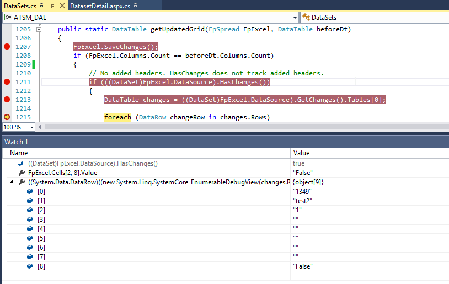This screenshot has height=284, width=449.
Task: Select watch item [4]
Action: [41, 229]
